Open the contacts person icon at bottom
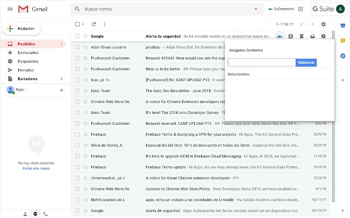The image size is (350, 218). [x=25, y=214]
